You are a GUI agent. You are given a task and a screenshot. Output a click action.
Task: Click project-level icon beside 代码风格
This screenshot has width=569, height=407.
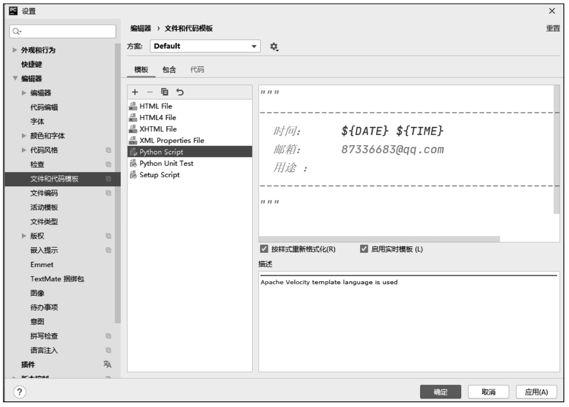click(108, 150)
